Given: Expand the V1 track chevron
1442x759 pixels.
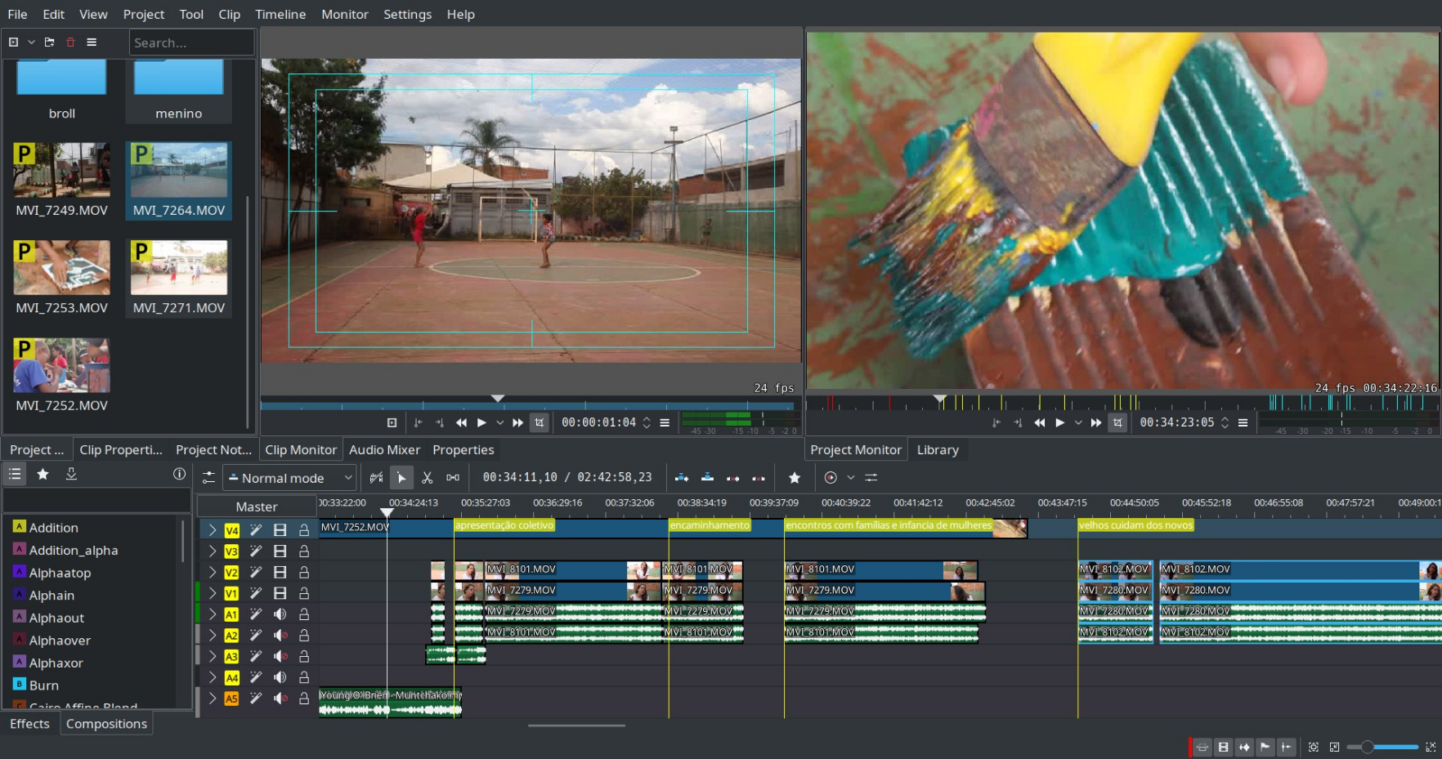Looking at the screenshot, I should 213,593.
